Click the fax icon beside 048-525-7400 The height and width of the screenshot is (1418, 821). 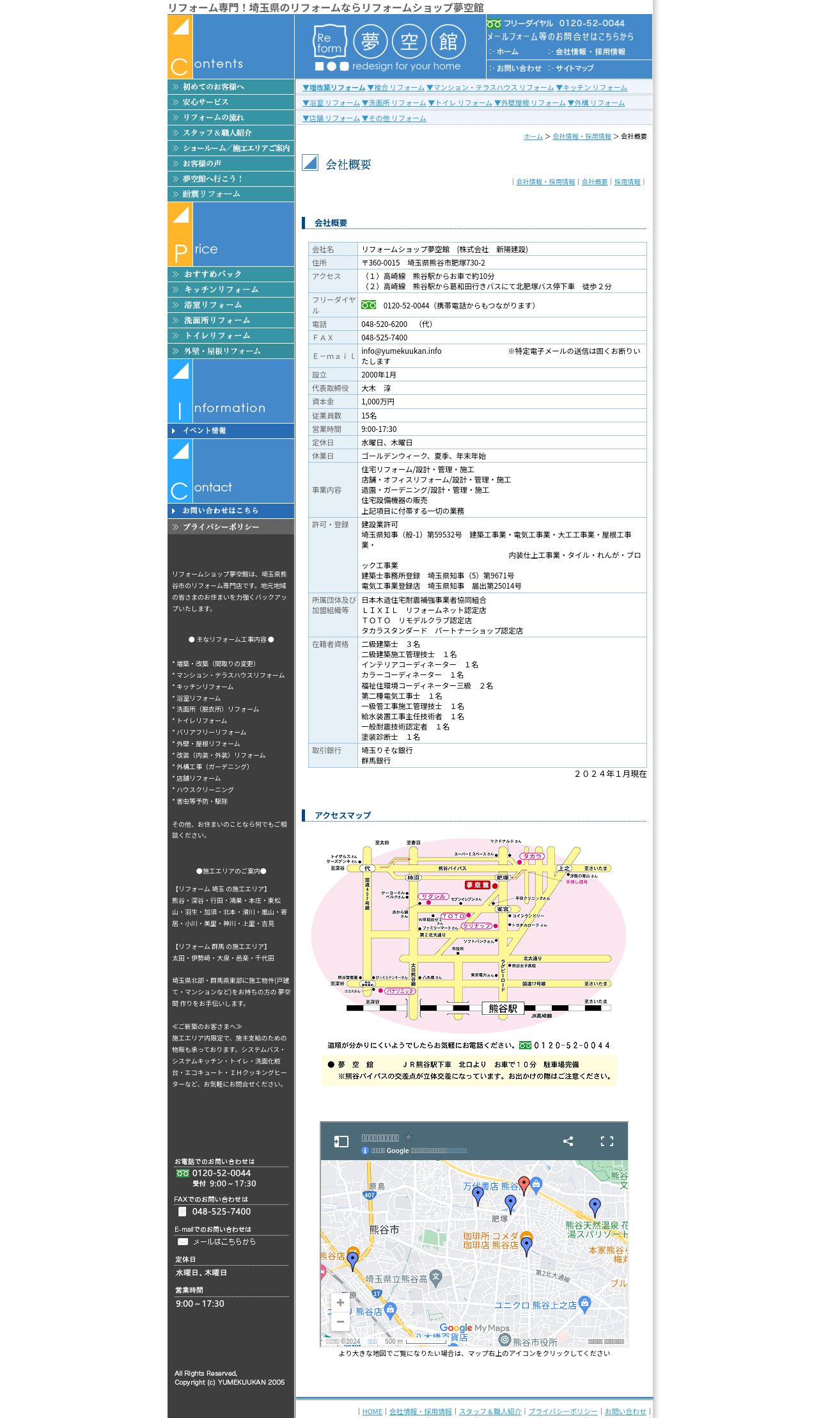coord(182,1211)
